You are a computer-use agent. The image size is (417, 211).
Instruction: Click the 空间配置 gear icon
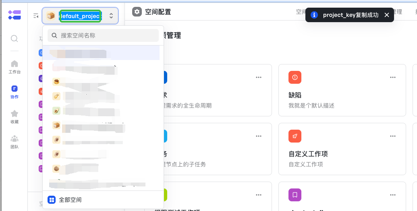tap(137, 12)
